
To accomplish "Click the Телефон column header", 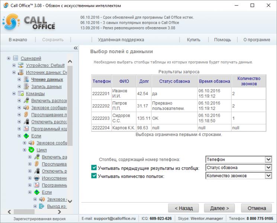I will tap(102, 81).
